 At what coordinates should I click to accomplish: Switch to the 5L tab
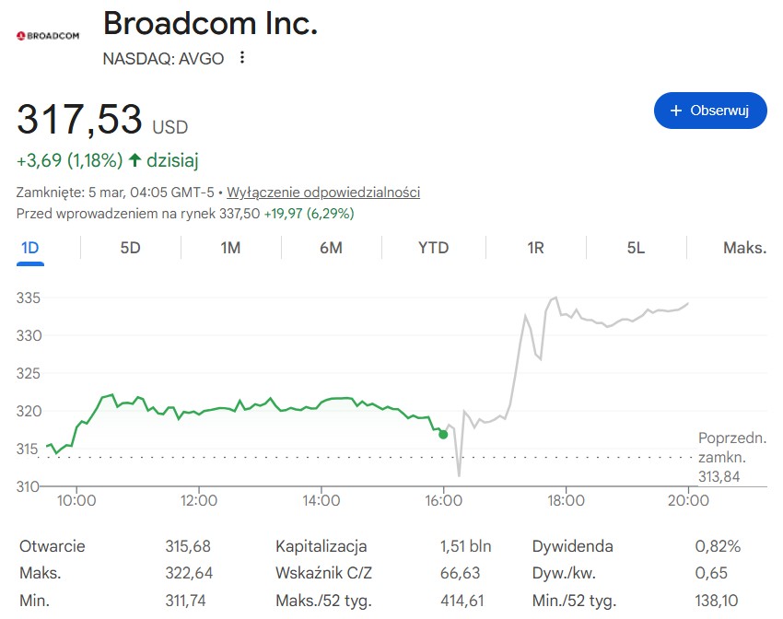(636, 248)
